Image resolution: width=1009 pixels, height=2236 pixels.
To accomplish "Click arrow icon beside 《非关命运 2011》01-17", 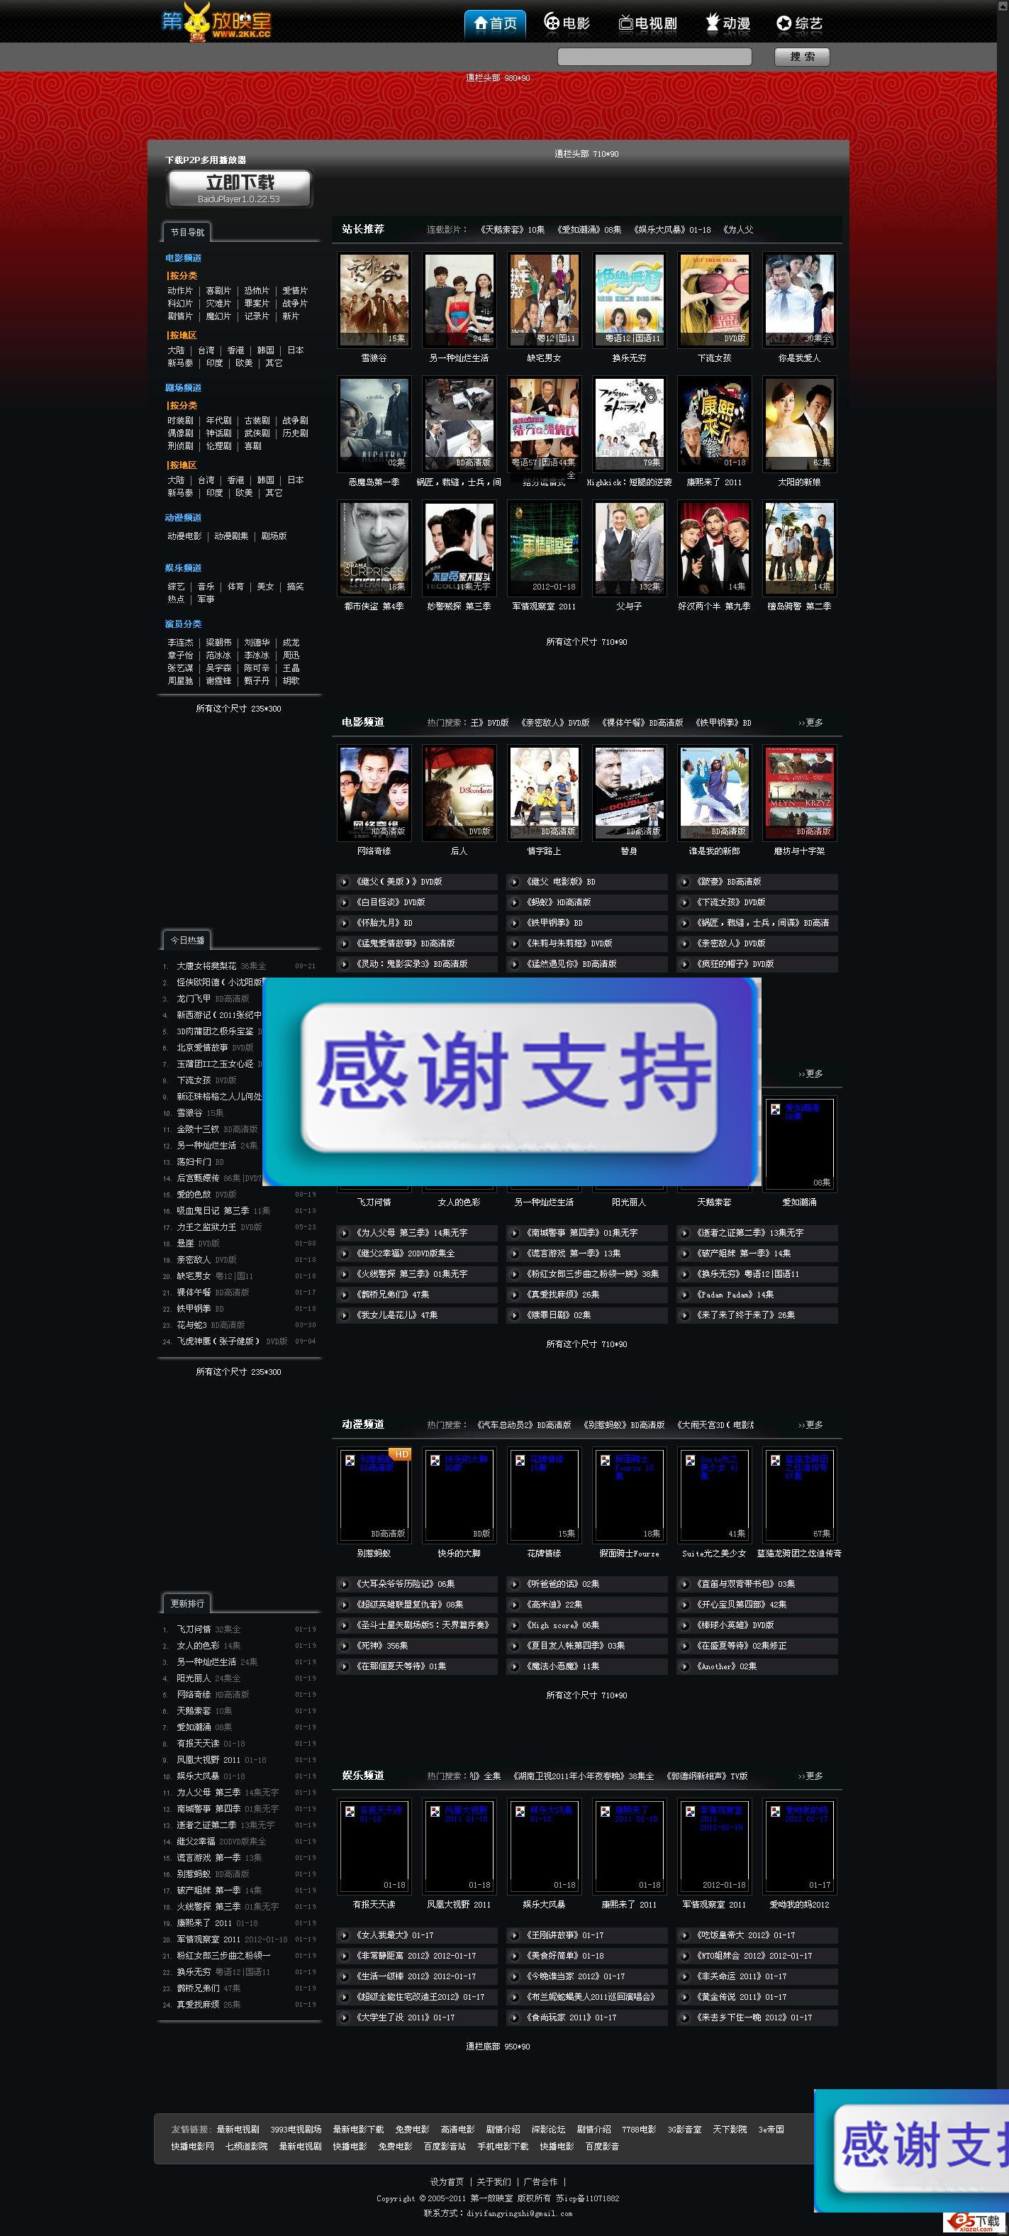I will (x=684, y=1977).
